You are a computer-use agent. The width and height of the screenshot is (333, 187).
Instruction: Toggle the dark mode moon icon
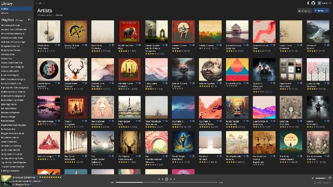pyautogui.click(x=308, y=3)
